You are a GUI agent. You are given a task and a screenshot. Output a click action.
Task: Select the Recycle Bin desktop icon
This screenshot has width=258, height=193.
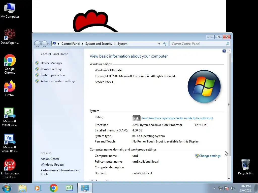tap(245, 167)
